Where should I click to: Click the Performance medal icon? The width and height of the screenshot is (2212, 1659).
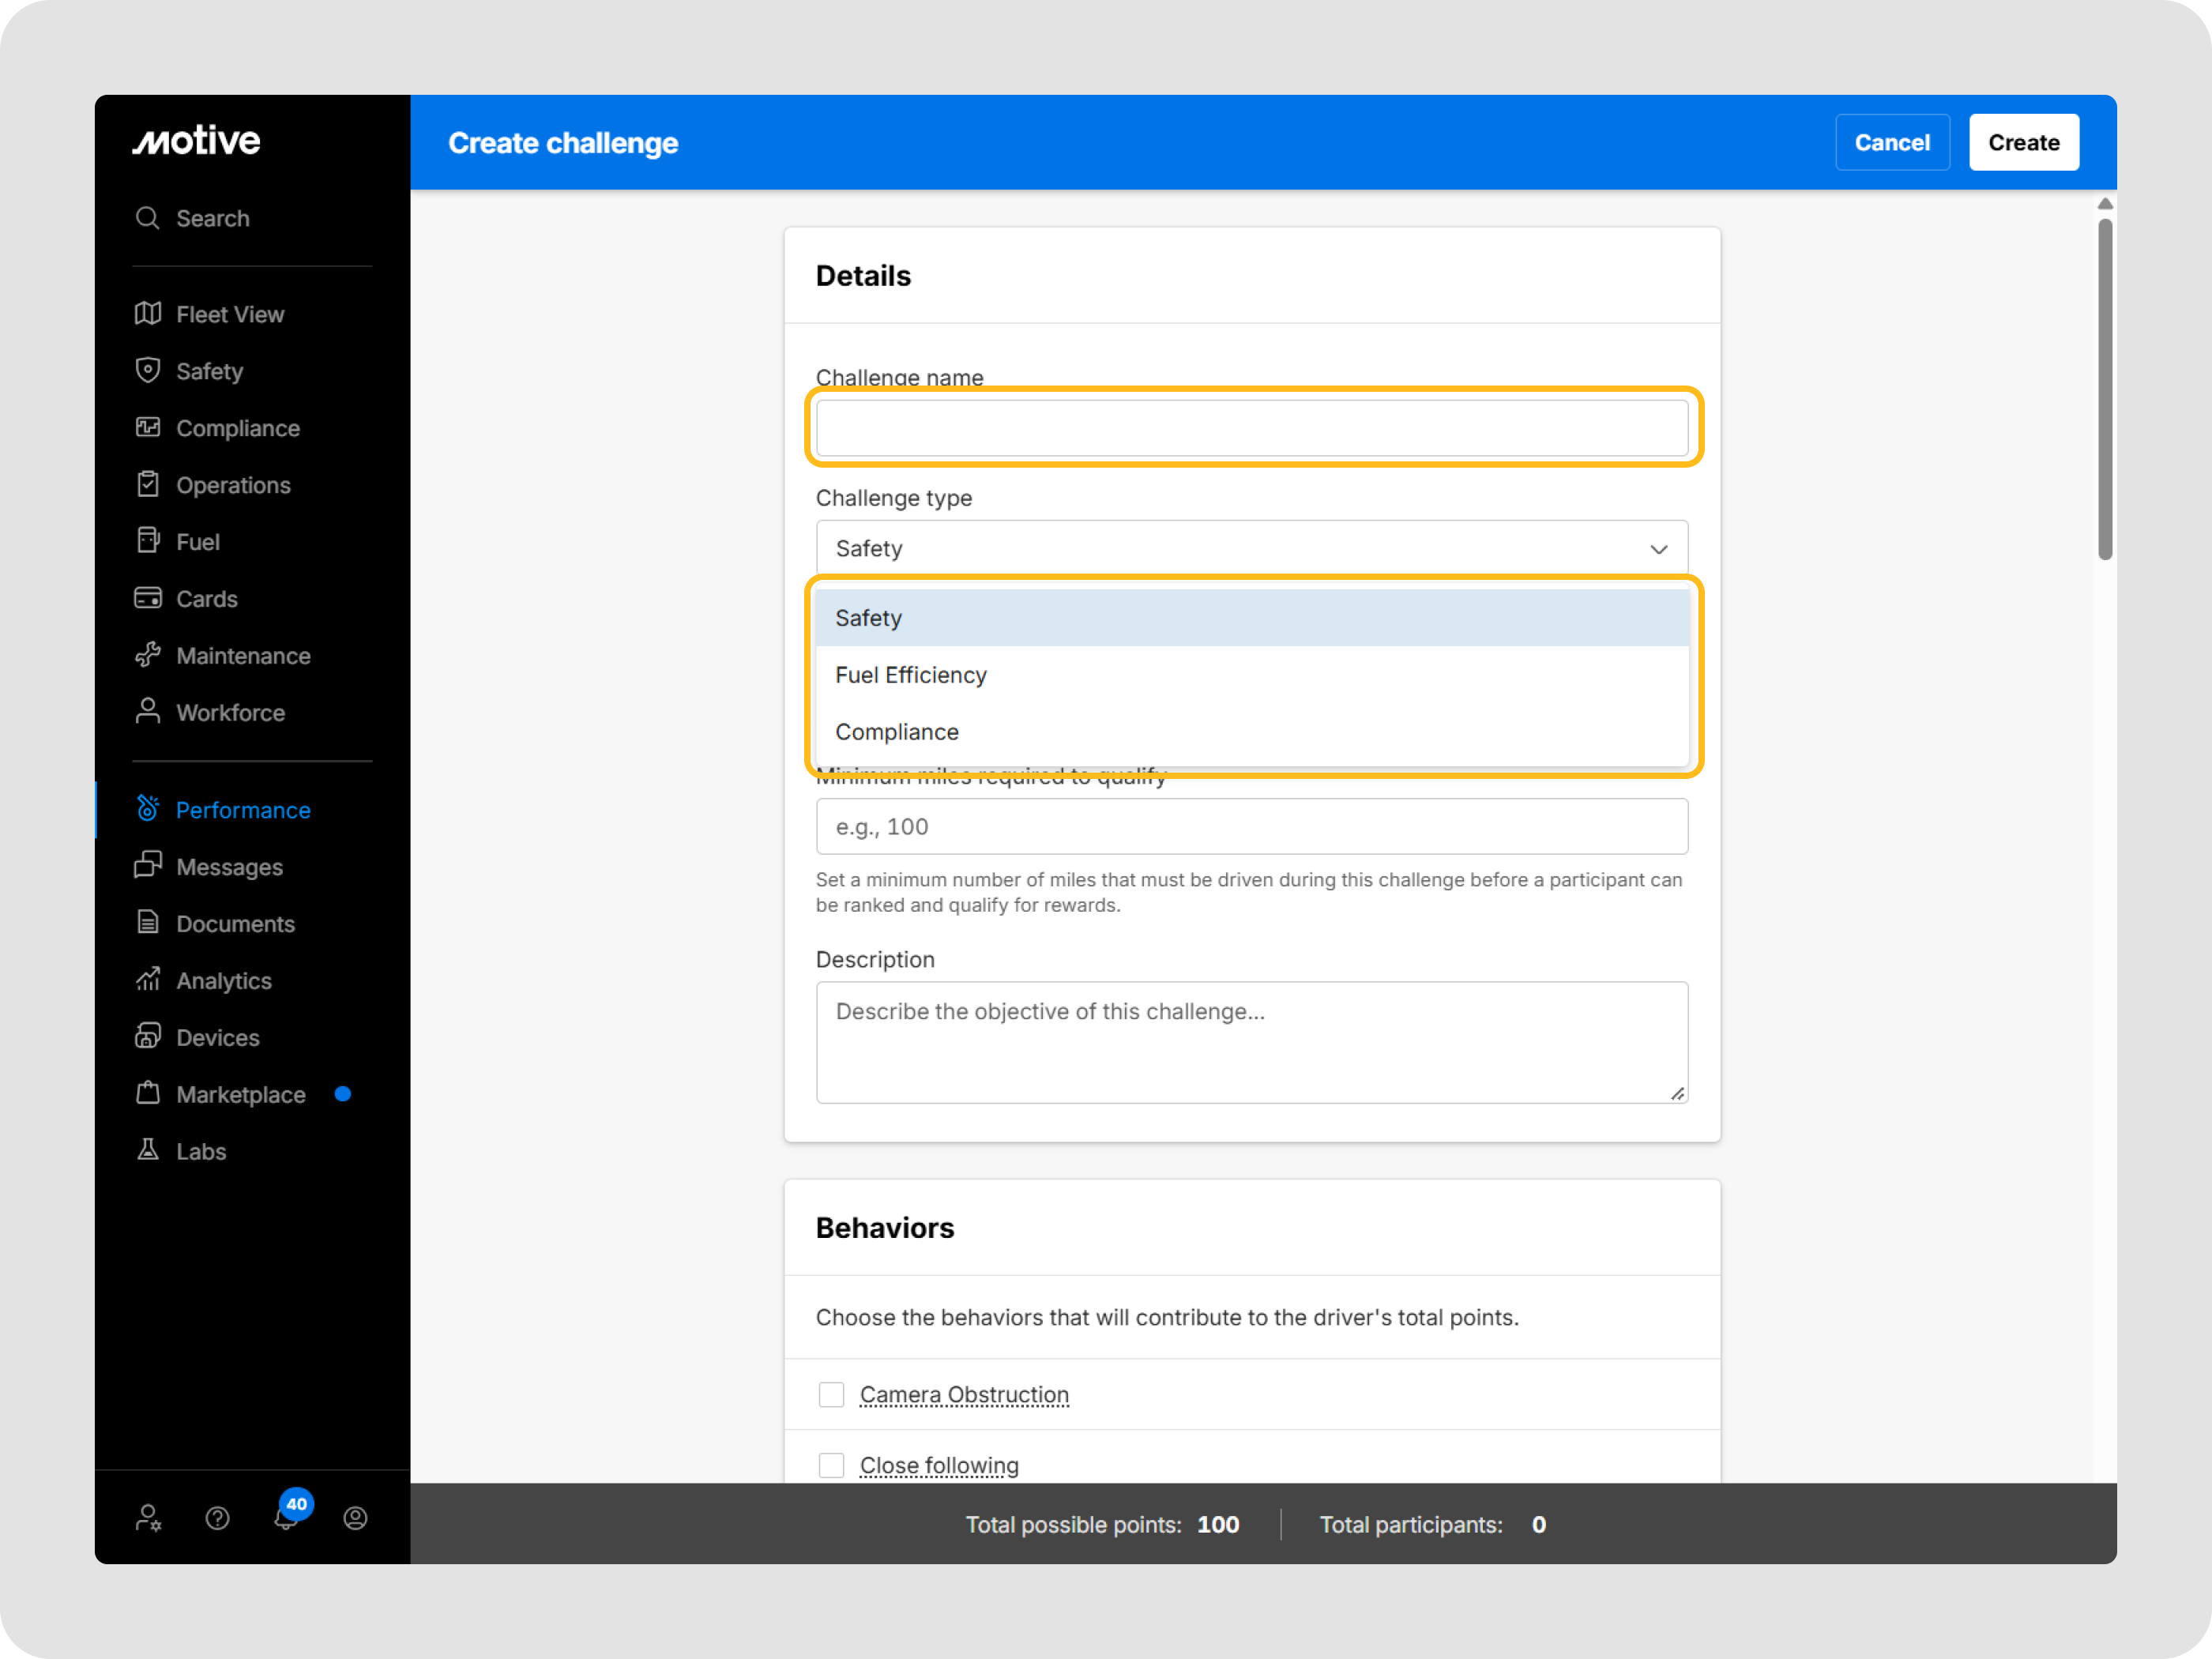pos(148,808)
